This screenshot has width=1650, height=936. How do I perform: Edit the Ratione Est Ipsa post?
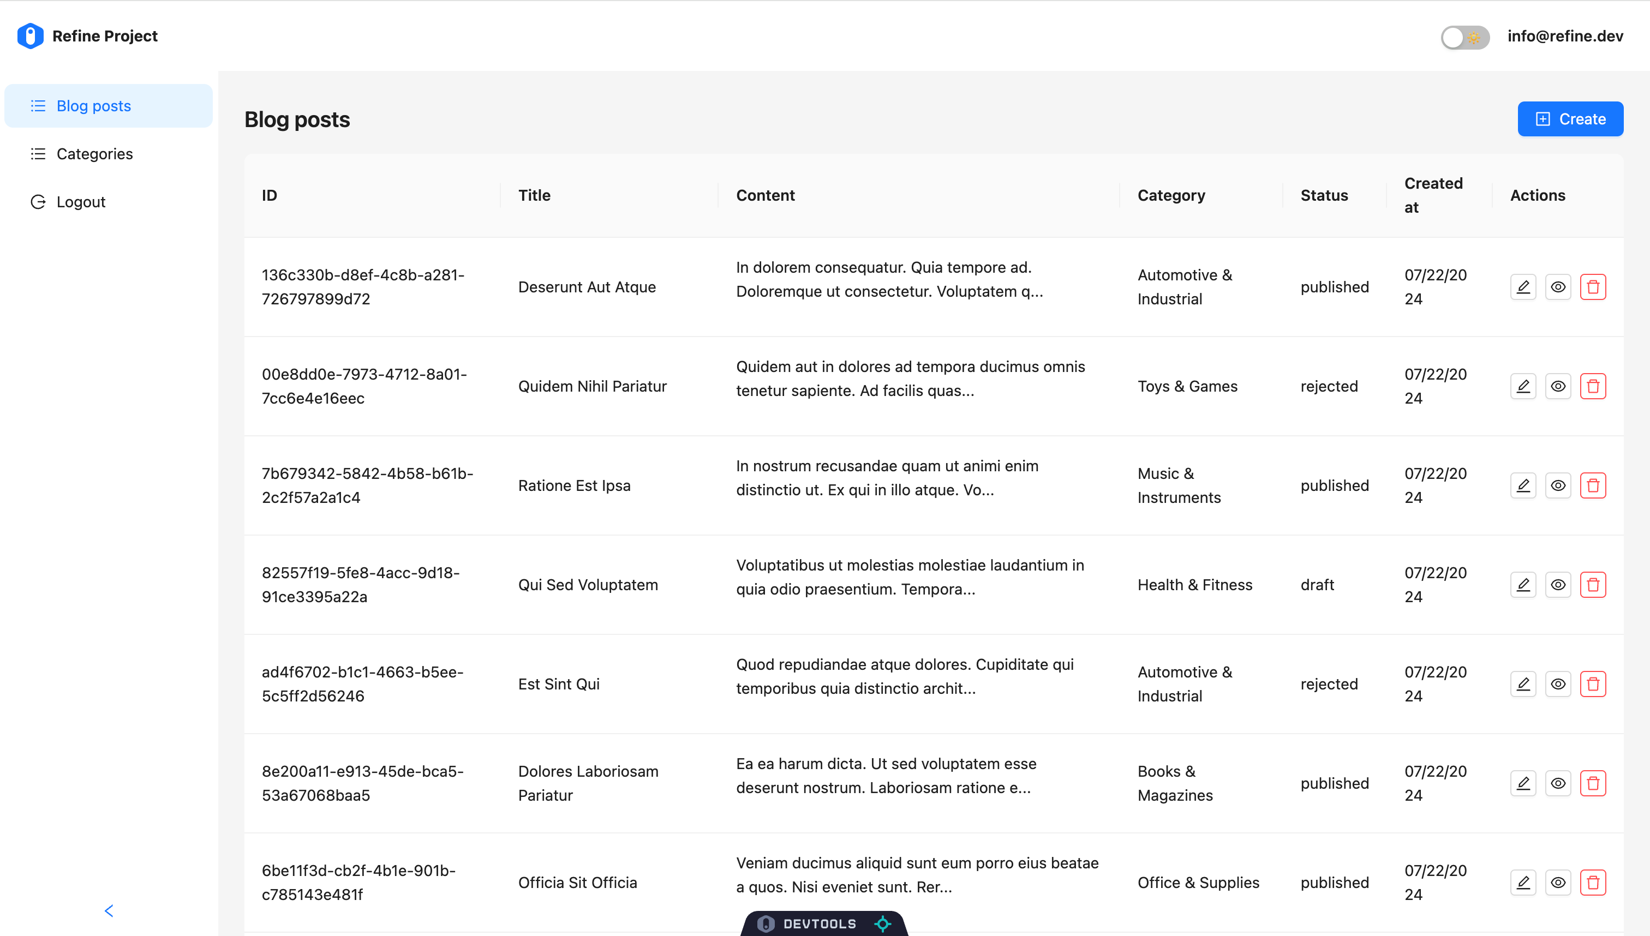(x=1523, y=485)
